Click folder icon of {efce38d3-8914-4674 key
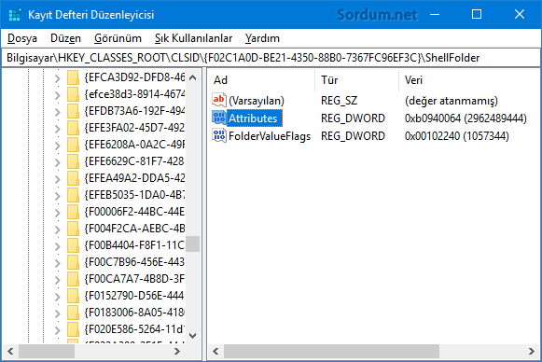542x362 pixels. (x=73, y=94)
